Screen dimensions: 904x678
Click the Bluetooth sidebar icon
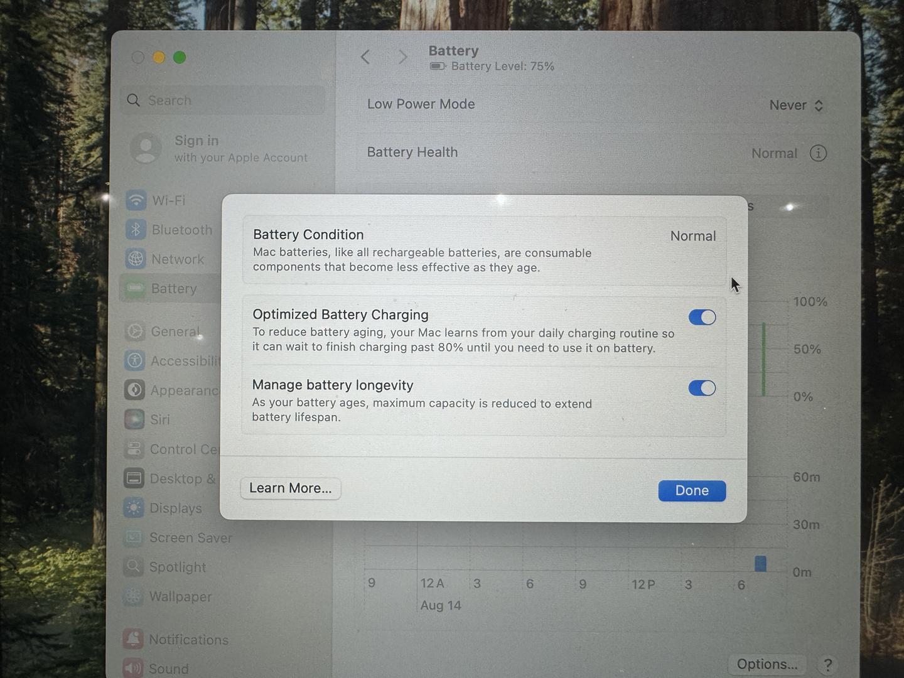coord(136,230)
